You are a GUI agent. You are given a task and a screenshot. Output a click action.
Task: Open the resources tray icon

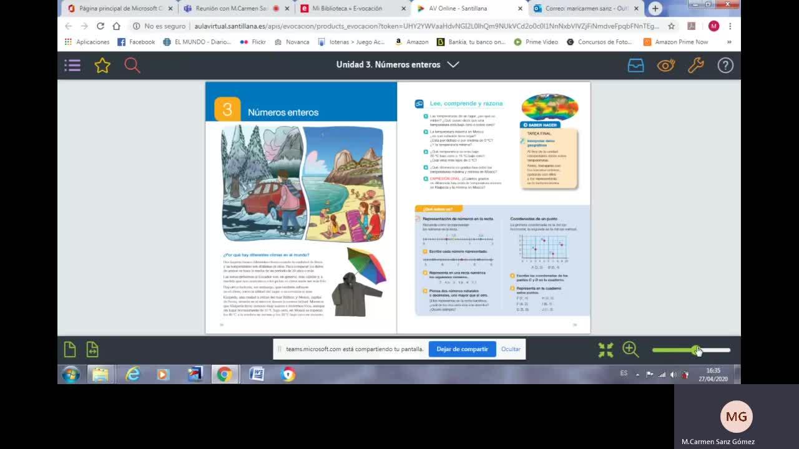pos(635,65)
